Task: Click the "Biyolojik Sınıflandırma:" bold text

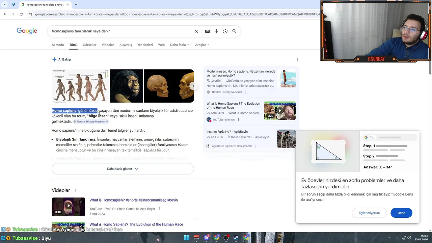Action: click(76, 139)
